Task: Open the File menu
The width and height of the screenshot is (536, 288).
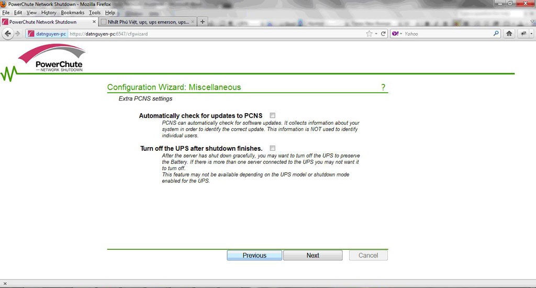Action: [x=6, y=13]
